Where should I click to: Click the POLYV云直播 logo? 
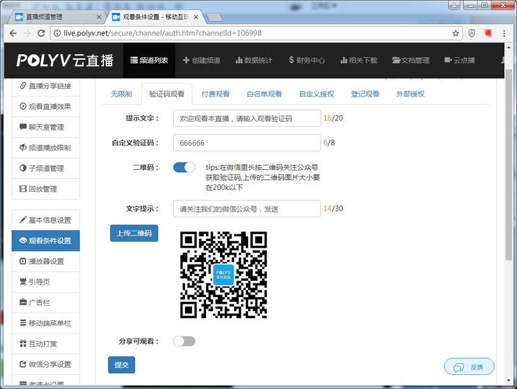tap(65, 60)
